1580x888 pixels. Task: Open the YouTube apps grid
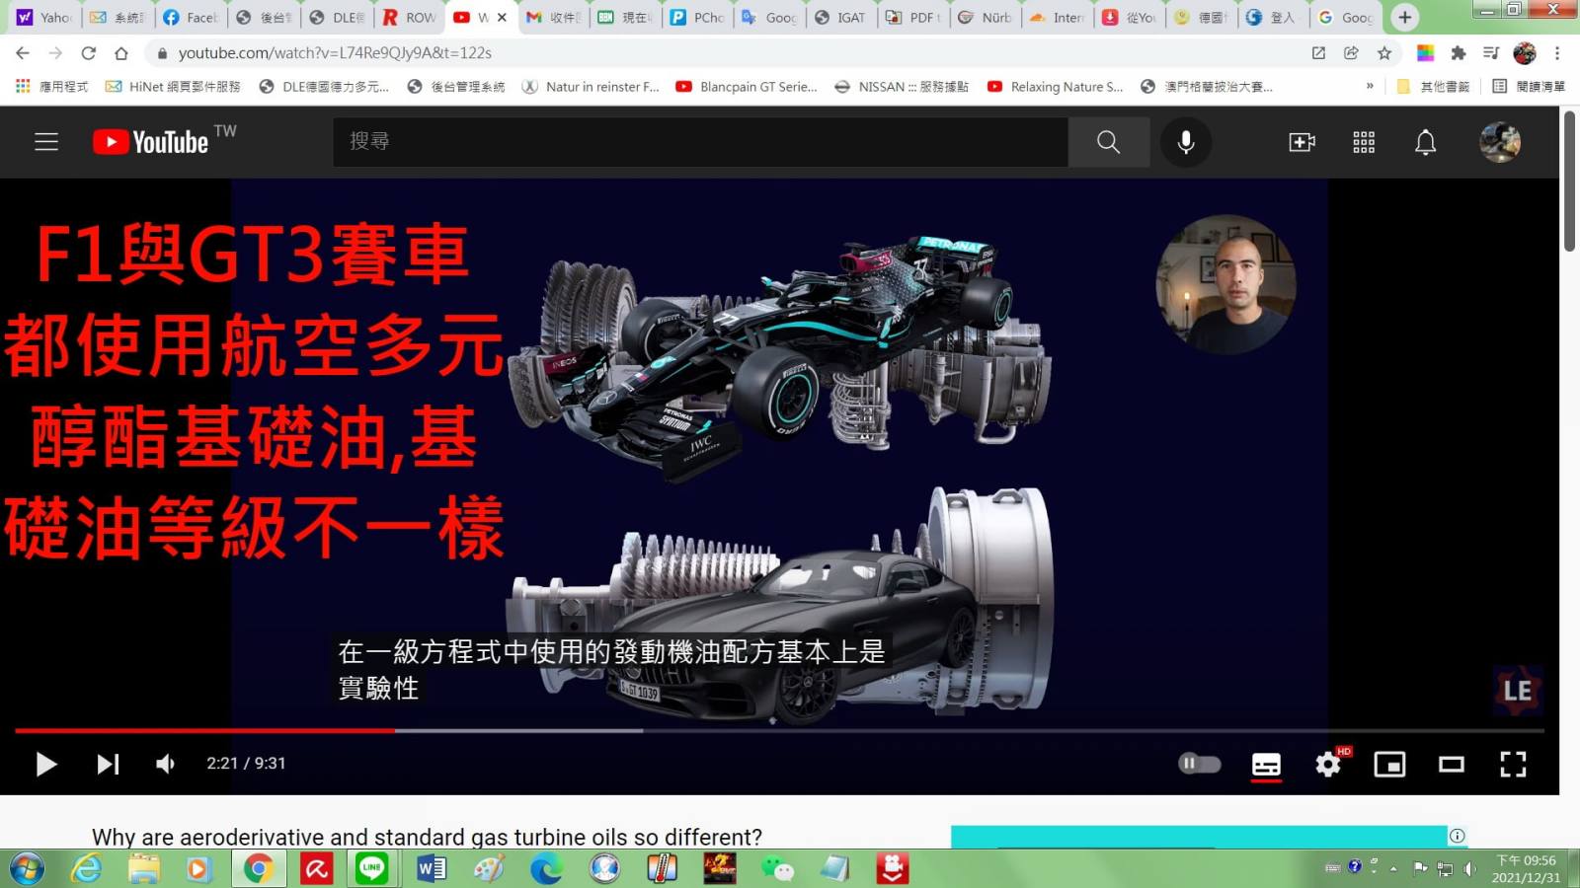tap(1364, 142)
